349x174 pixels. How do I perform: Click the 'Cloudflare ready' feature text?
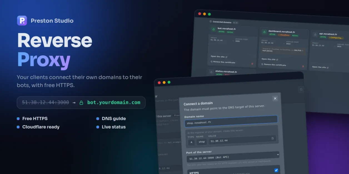(x=41, y=127)
